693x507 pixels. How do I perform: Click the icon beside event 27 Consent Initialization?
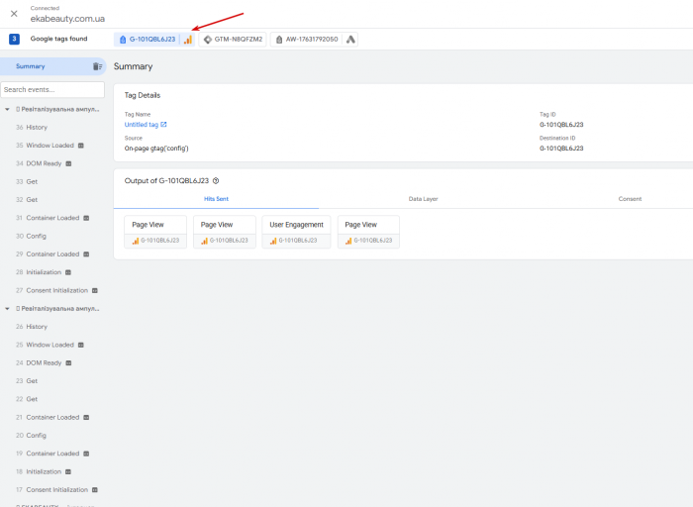tap(95, 290)
